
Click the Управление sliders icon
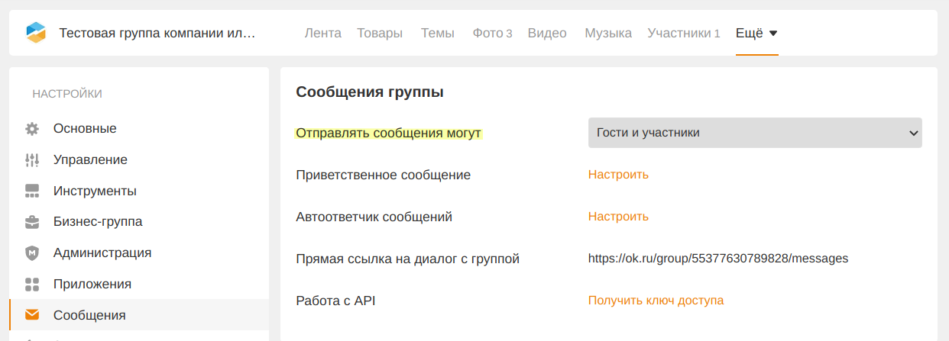click(x=32, y=160)
